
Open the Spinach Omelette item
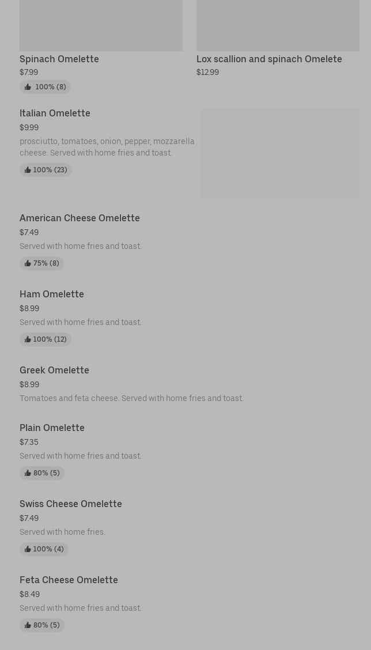[x=59, y=59]
